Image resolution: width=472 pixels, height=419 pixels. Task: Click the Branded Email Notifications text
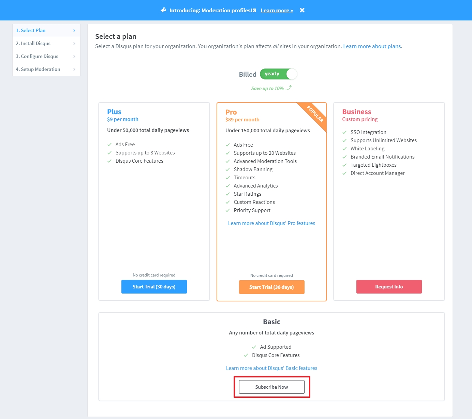(x=383, y=157)
